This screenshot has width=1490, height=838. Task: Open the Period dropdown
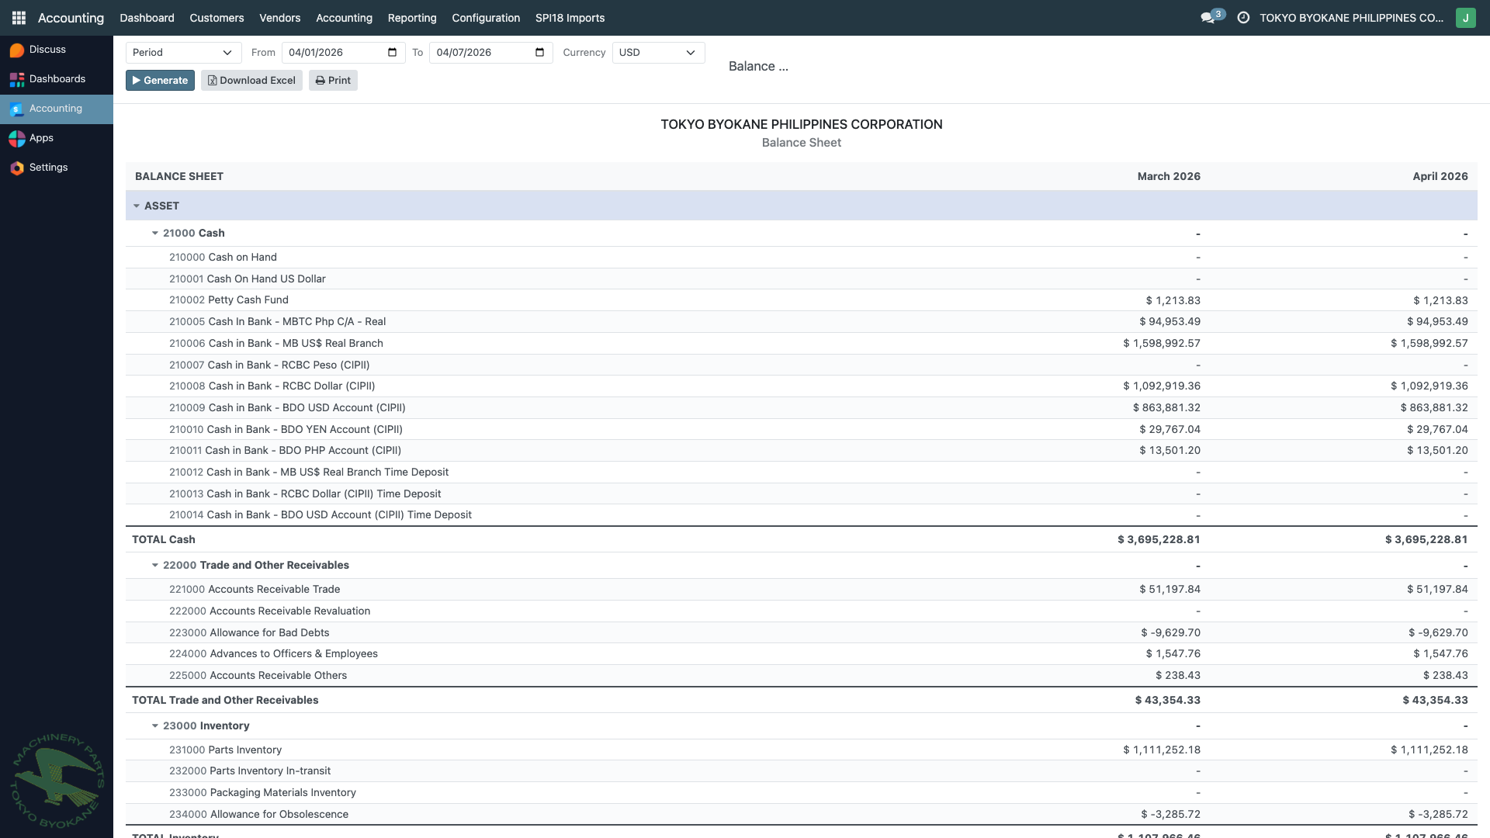183,53
